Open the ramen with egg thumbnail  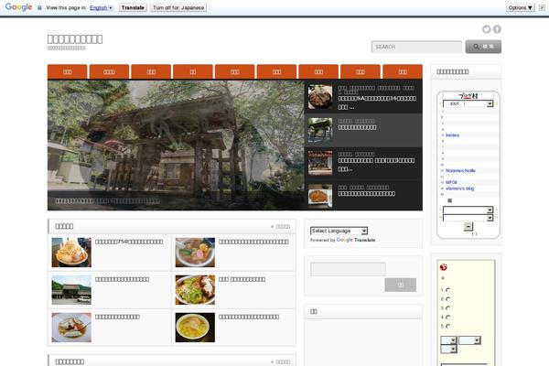coord(195,253)
